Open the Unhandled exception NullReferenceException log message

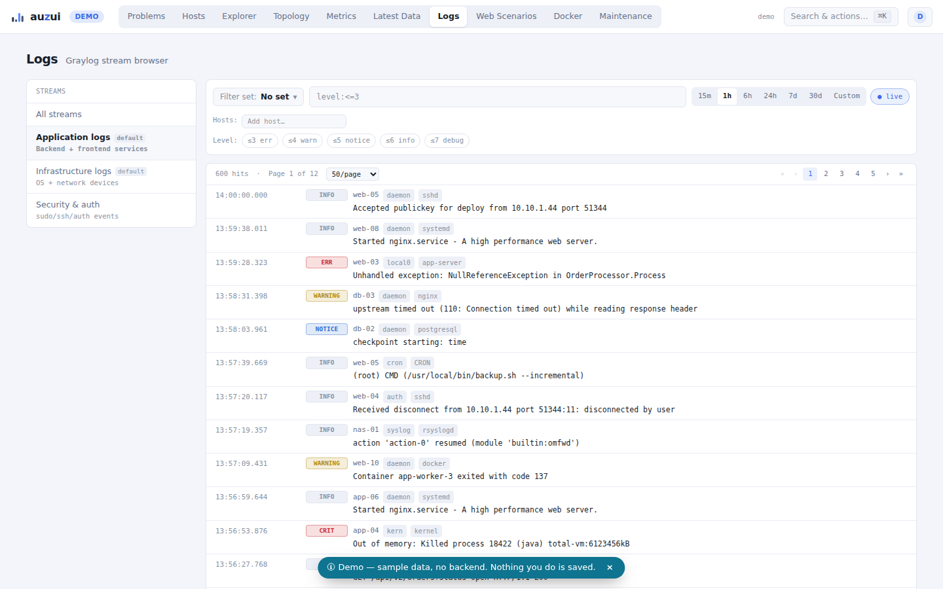pyautogui.click(x=509, y=276)
